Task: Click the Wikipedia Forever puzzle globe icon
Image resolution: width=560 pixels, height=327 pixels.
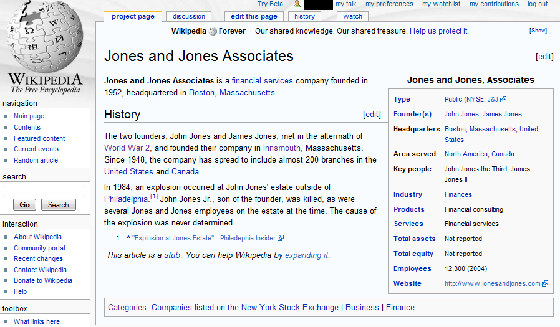Action: [213, 31]
